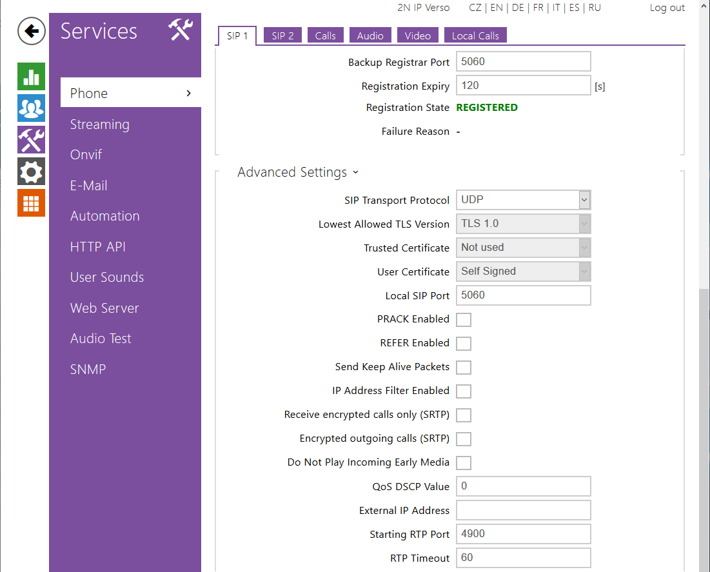Open the Local Calls tab

(475, 36)
